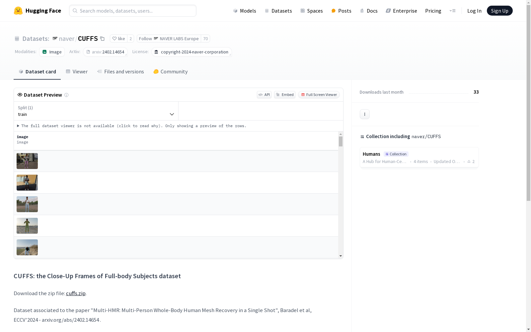Switch to the Viewer tab
This screenshot has height=332, width=531.
[77, 72]
